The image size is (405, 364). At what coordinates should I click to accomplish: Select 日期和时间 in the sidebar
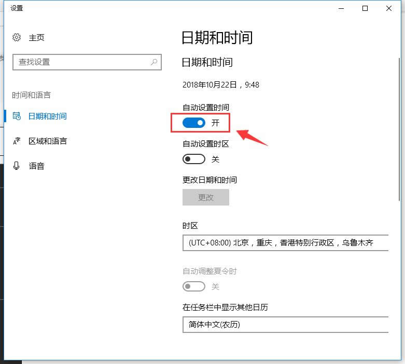[x=47, y=116]
